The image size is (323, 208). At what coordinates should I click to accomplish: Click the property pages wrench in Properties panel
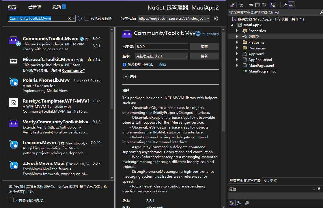click(x=247, y=203)
